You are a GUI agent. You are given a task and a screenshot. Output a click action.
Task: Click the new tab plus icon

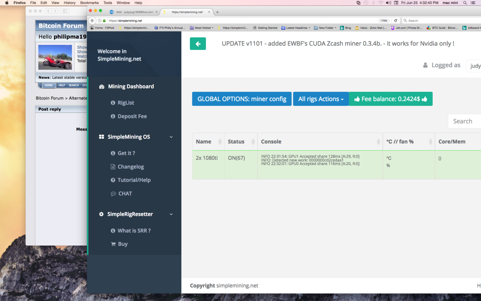[x=217, y=12]
